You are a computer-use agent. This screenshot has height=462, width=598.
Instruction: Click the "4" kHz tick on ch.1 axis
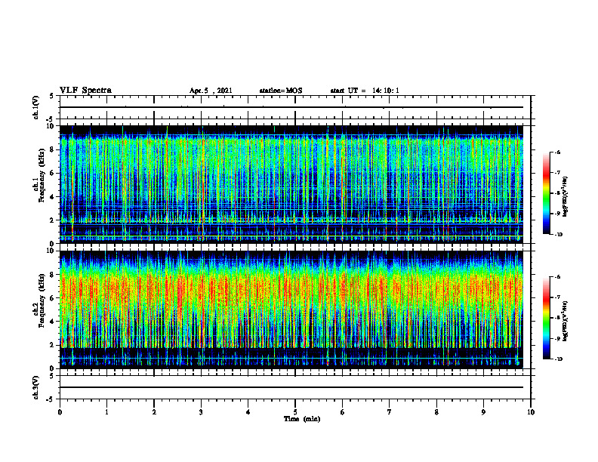pyautogui.click(x=53, y=197)
